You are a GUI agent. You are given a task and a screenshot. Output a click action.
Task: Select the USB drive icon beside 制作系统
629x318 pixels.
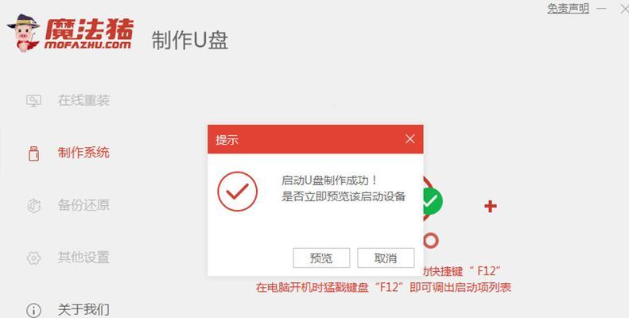click(x=33, y=153)
